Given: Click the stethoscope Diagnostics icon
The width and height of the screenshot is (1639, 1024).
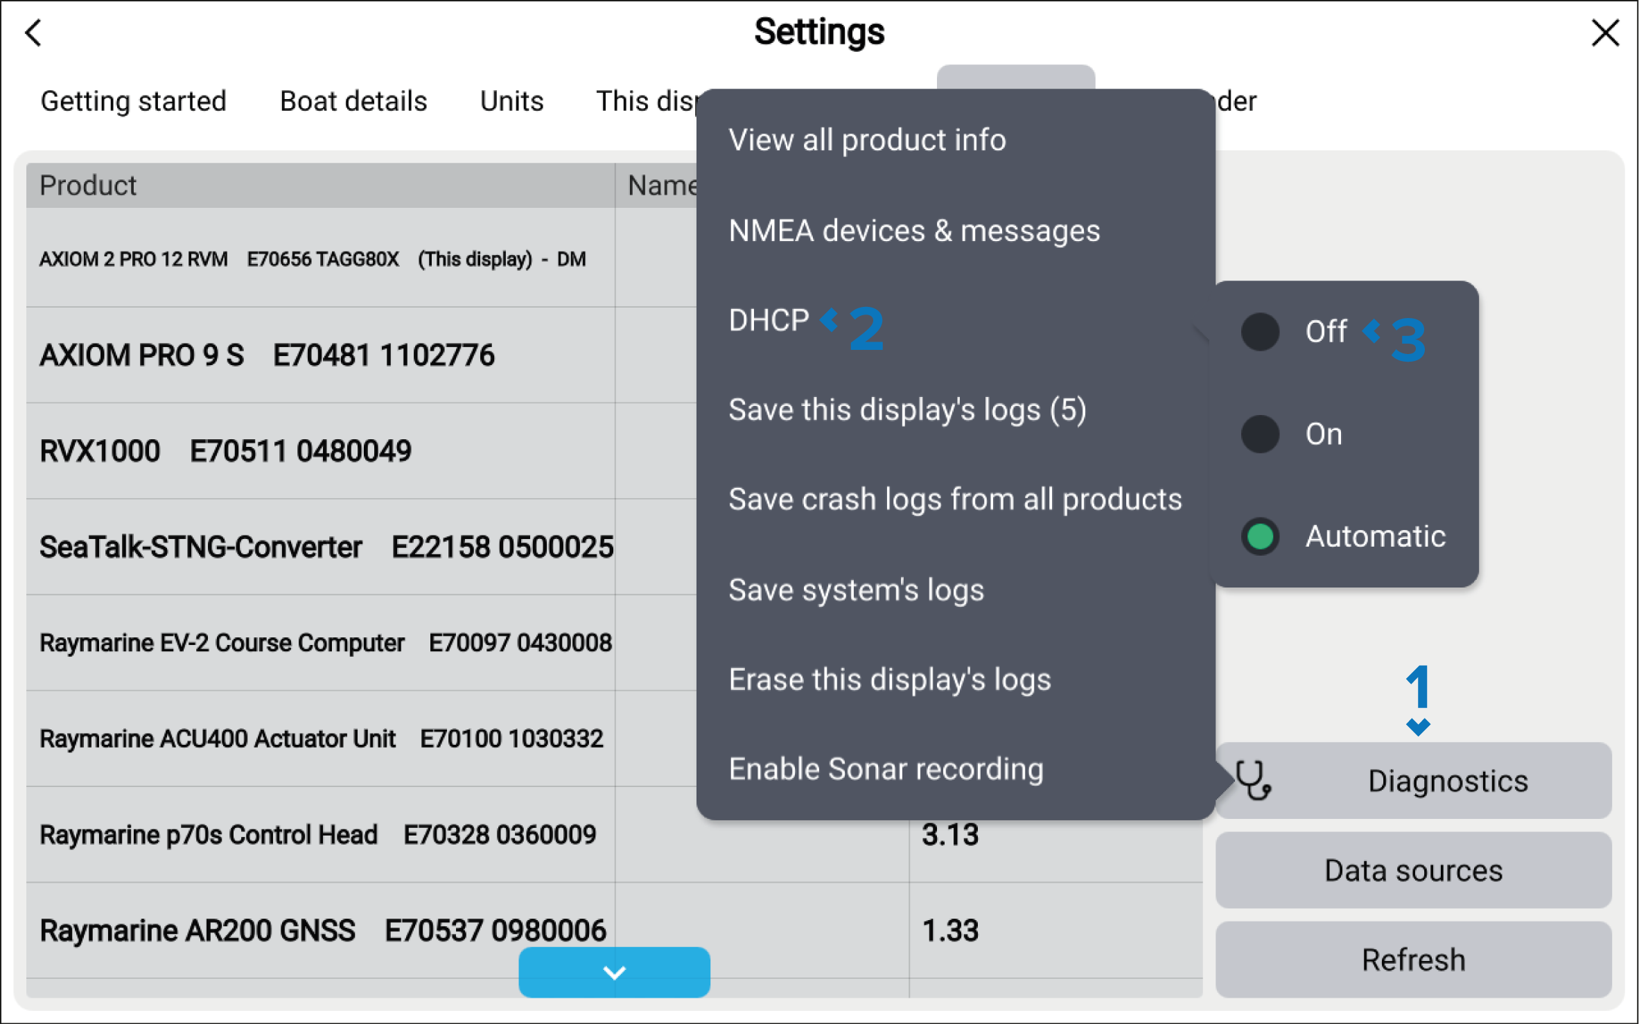Looking at the screenshot, I should [x=1254, y=780].
